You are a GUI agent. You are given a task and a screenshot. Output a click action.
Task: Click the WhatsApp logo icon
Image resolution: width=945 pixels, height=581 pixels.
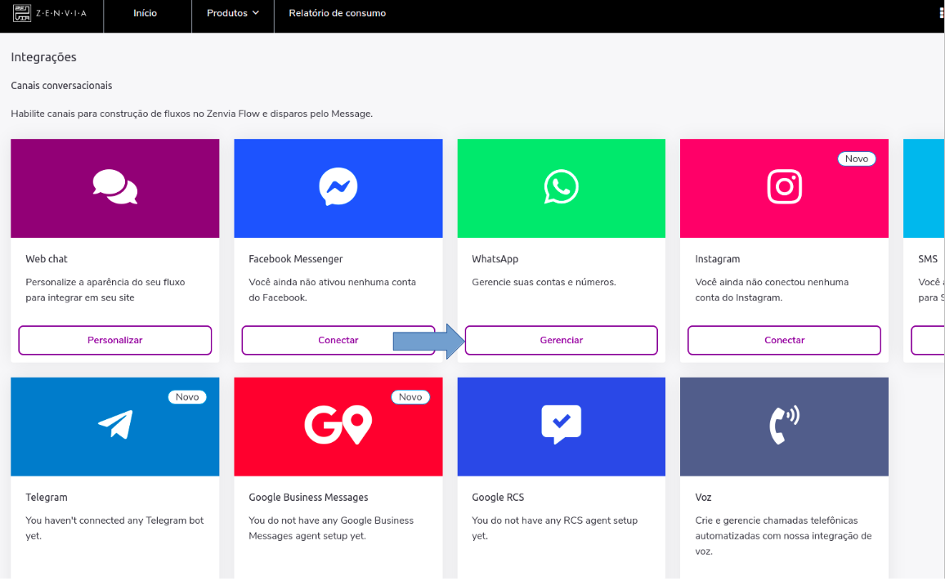(x=561, y=187)
